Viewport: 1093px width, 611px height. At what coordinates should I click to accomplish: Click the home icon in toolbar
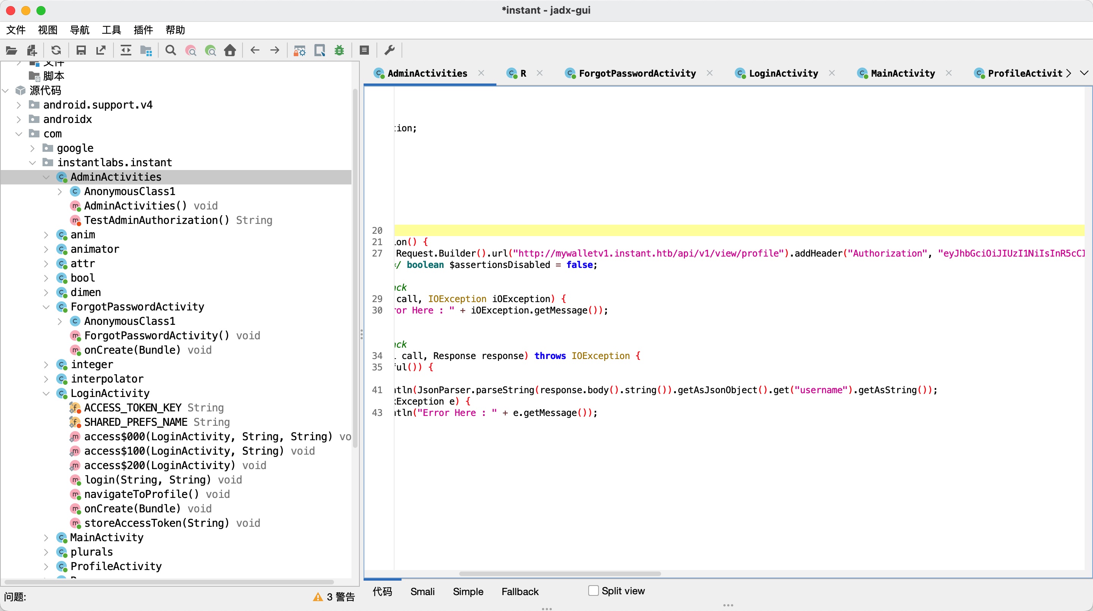pos(230,50)
